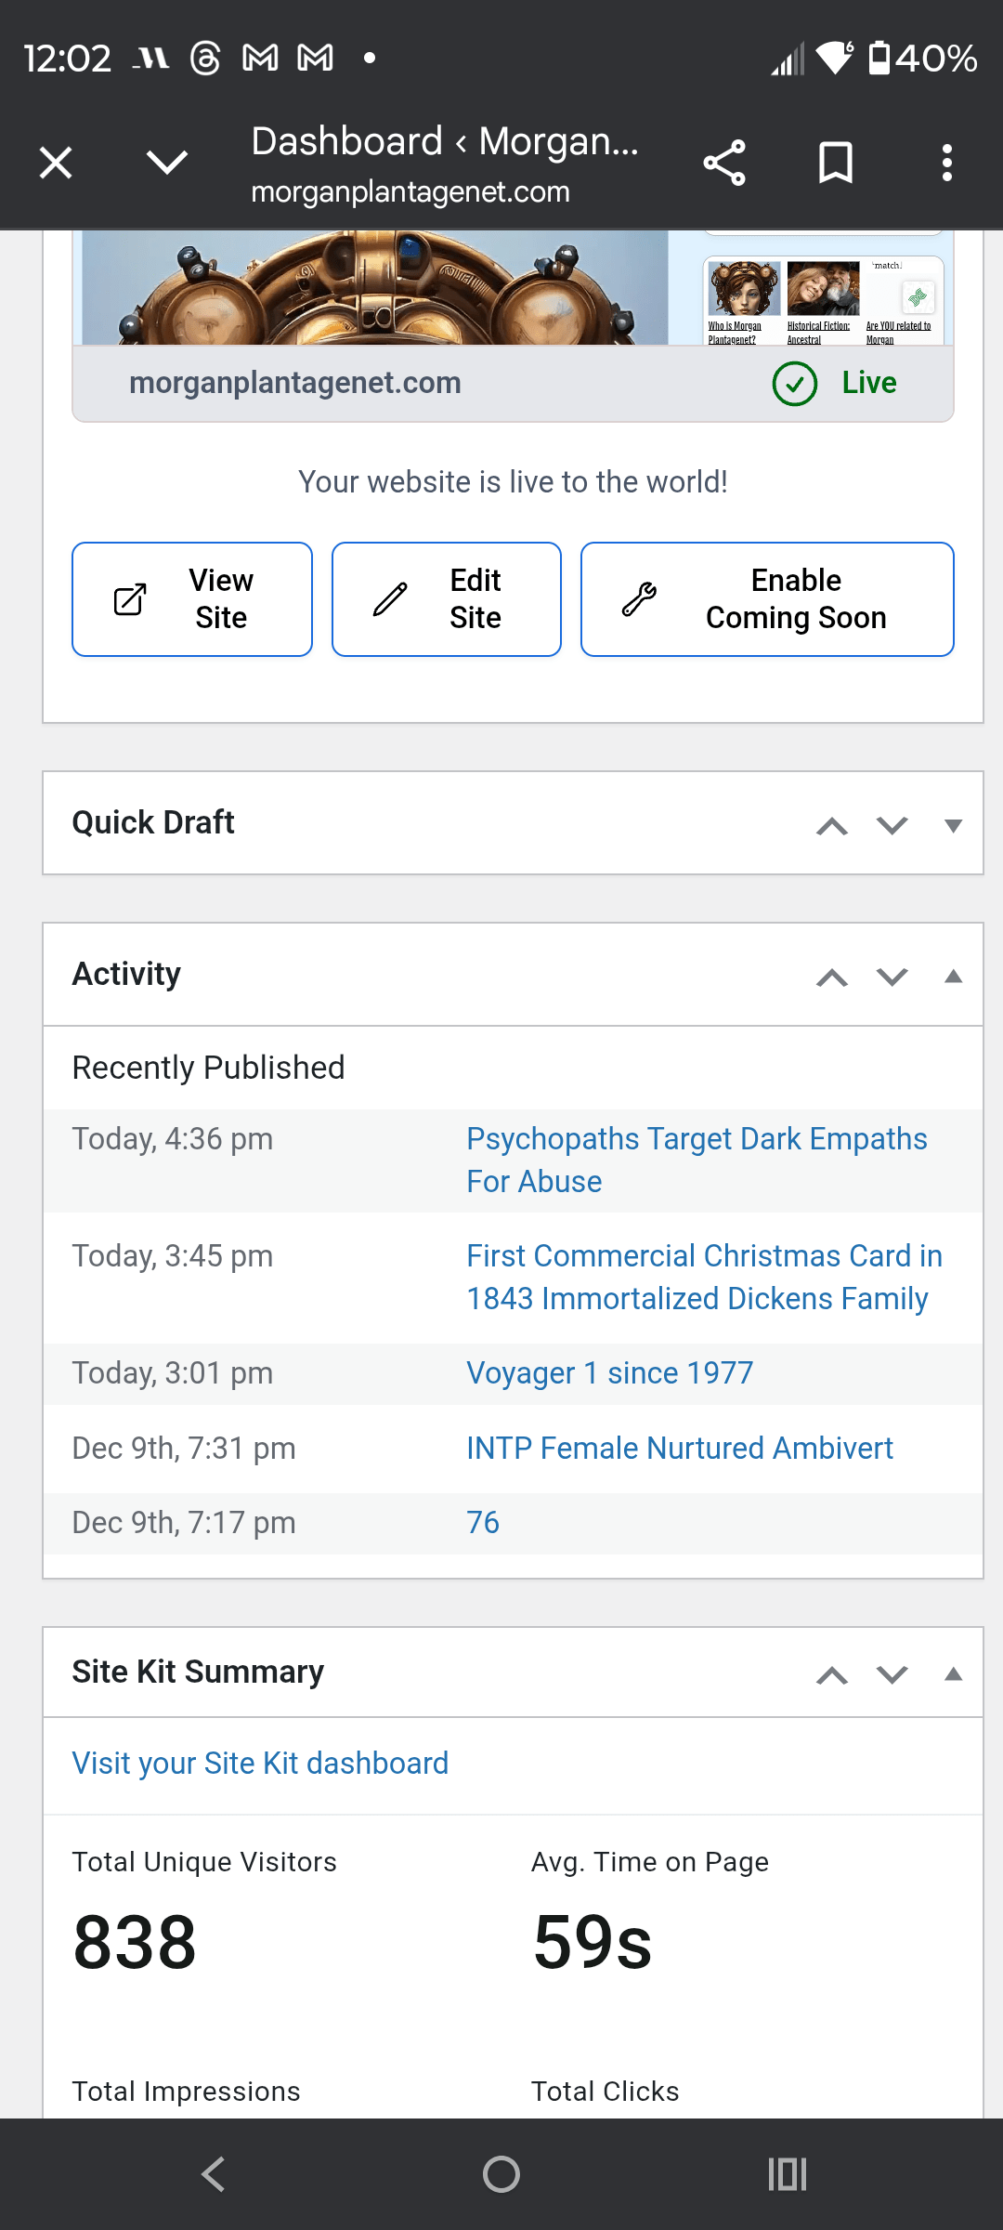Open Android recent apps icon
The image size is (1003, 2230).
point(787,2174)
